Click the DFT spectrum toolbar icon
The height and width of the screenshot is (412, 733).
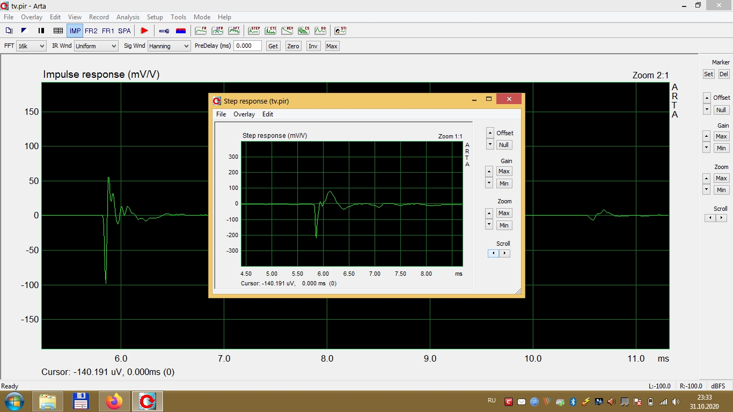pyautogui.click(x=234, y=31)
